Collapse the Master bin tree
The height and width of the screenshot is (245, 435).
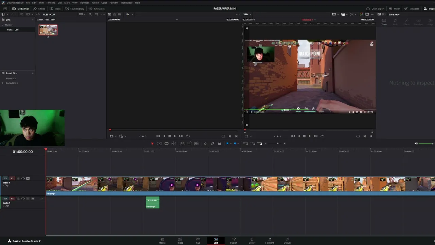(3, 25)
